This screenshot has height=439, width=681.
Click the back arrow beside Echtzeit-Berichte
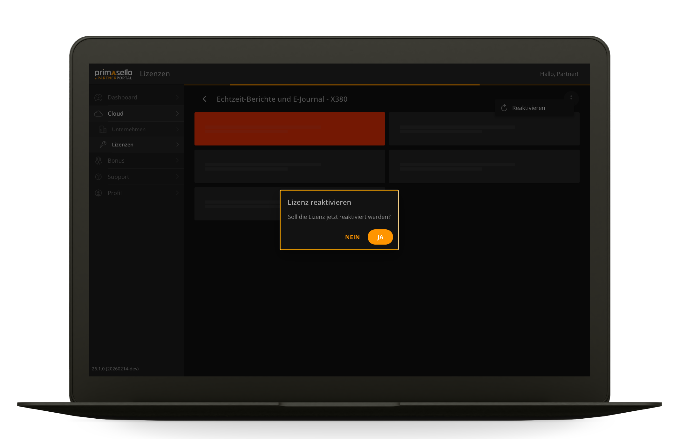coord(204,99)
